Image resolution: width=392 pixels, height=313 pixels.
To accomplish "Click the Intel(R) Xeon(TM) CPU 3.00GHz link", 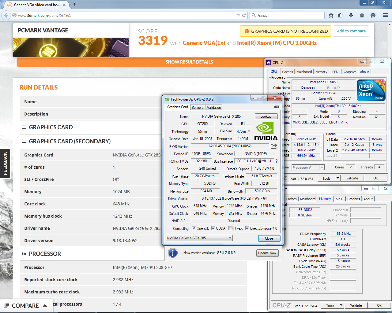I will point(277,43).
